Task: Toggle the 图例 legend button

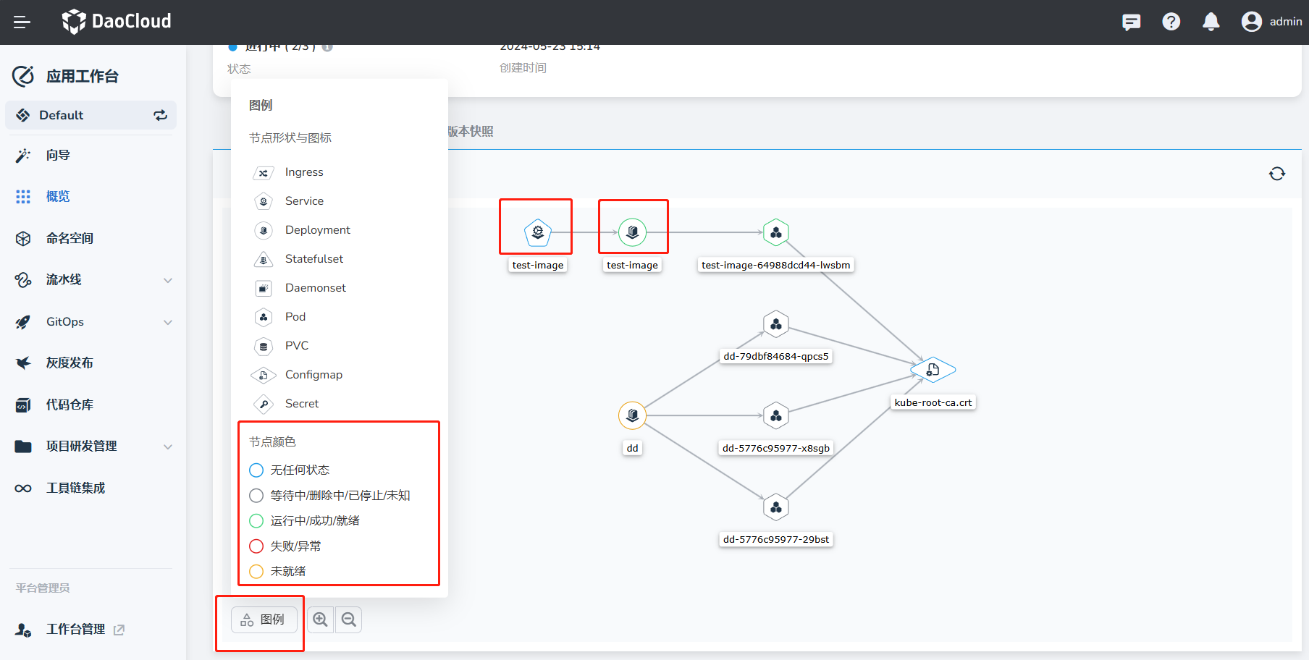Action: 264,619
